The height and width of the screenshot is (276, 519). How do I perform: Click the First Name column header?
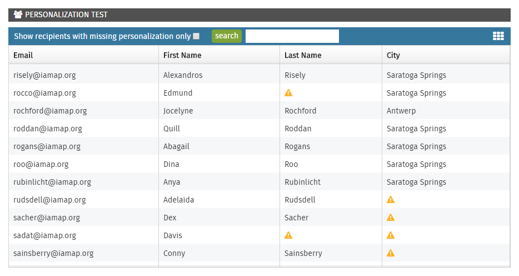tap(219, 55)
